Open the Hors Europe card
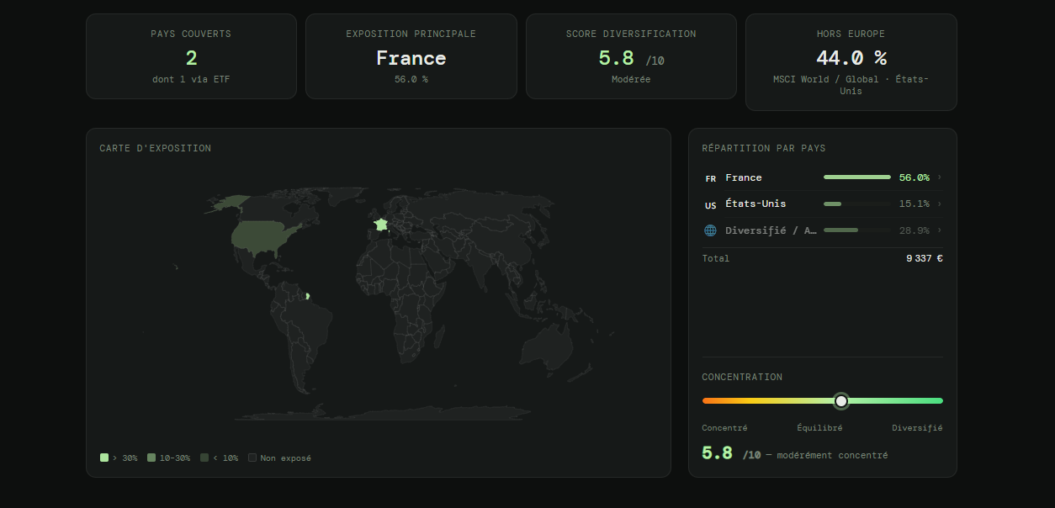Viewport: 1055px width, 508px height. tap(851, 62)
